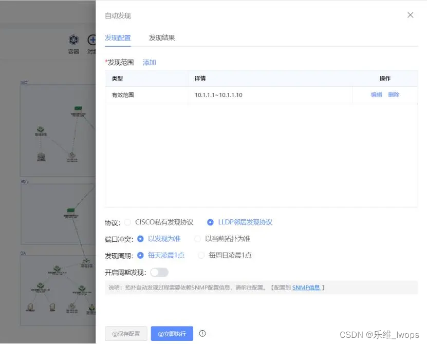Screen dimensions: 427x344
Task: Click the info icon beside 立即执行
Action: click(202, 333)
